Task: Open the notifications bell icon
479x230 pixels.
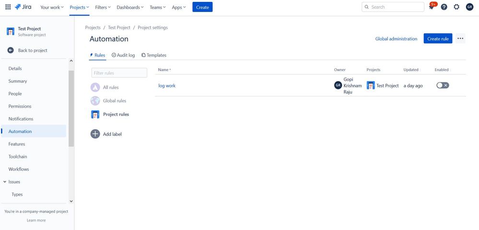Action: [x=432, y=7]
